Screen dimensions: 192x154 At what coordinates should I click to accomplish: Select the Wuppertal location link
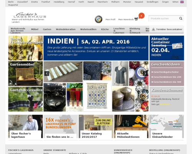[13, 5]
